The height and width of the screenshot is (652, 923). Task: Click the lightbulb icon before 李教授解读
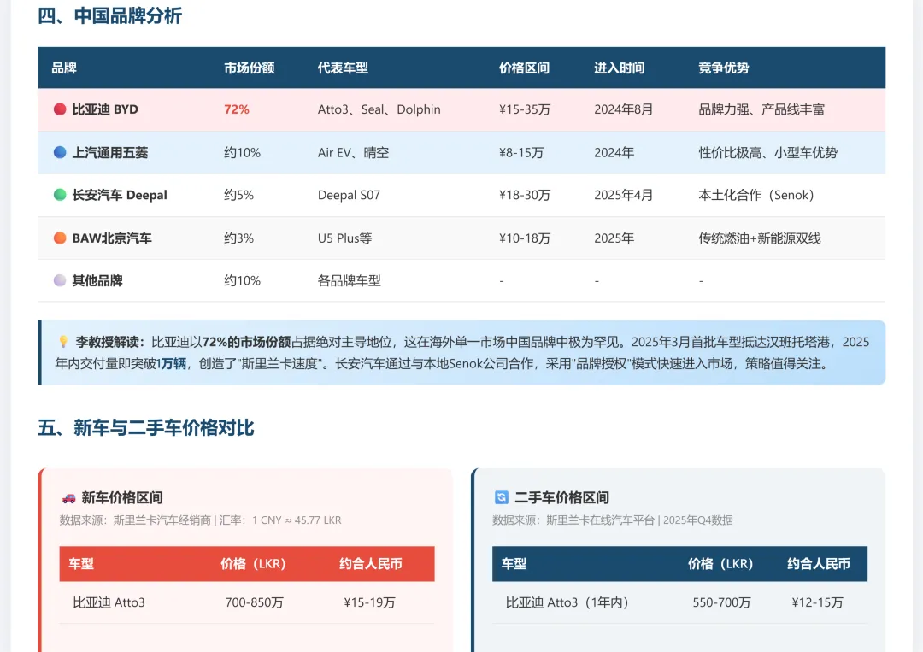pos(63,342)
